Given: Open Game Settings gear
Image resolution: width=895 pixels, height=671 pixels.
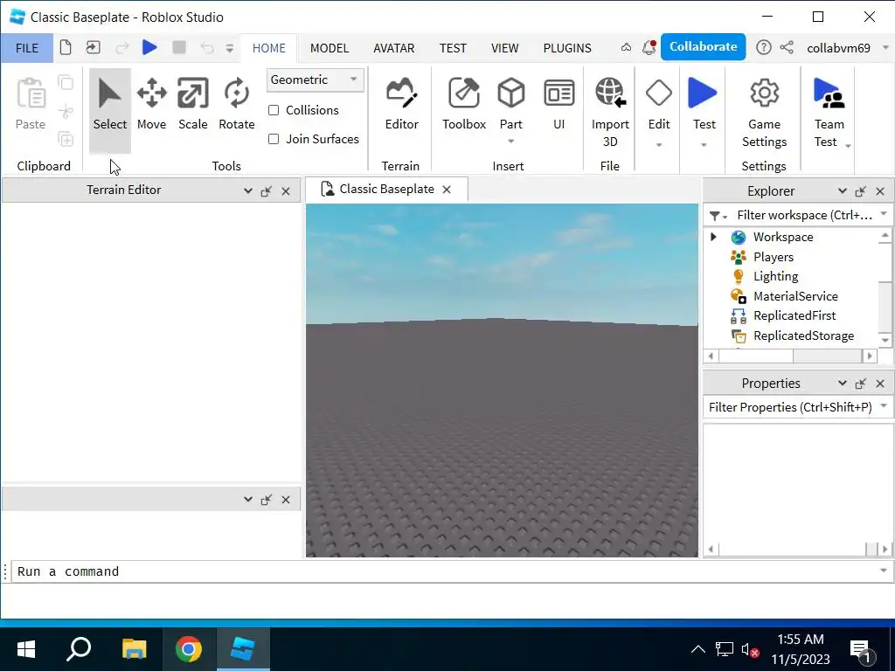Looking at the screenshot, I should pos(764,93).
